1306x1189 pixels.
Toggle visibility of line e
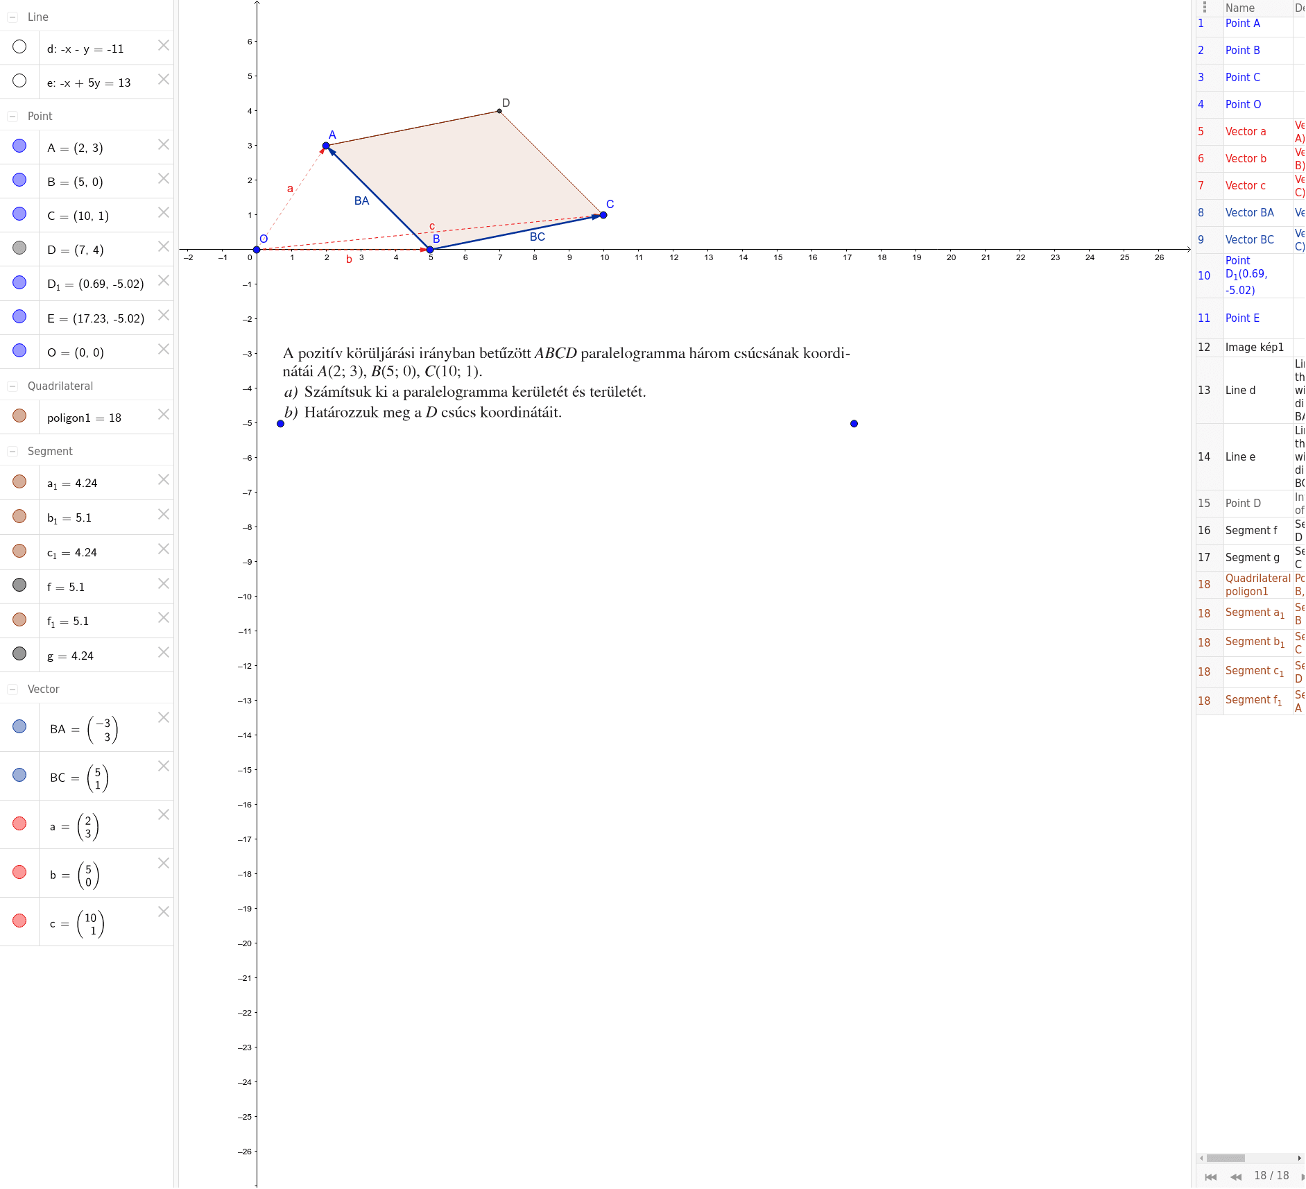tap(19, 80)
